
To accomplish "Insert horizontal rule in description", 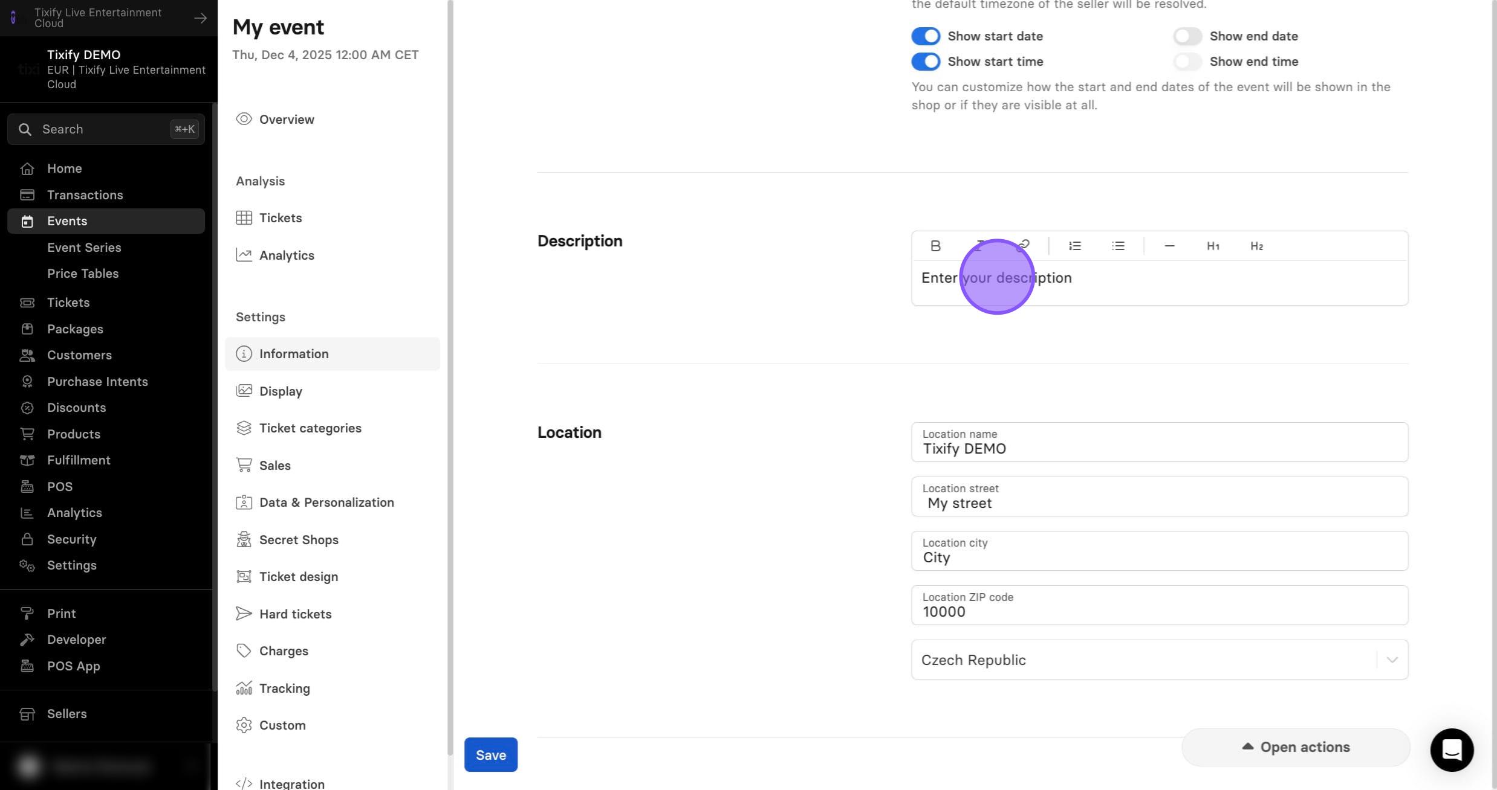I will (1169, 246).
